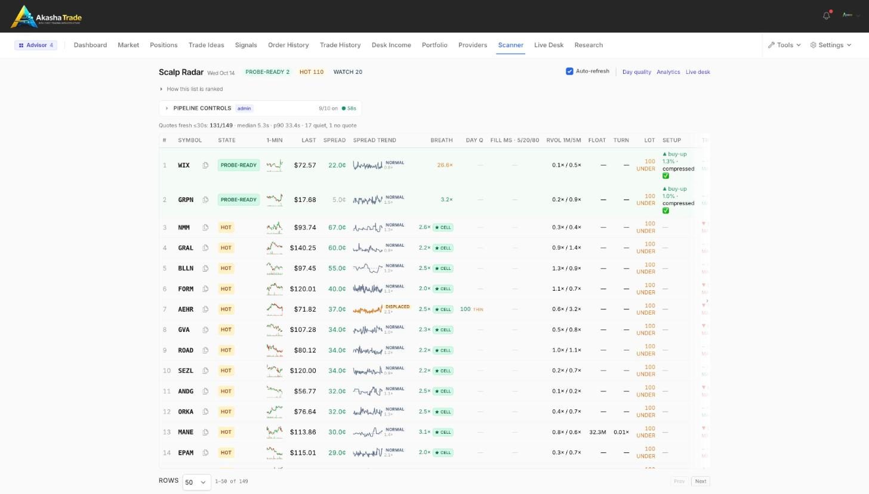Copy the WIX symbol
This screenshot has height=494, width=869.
pyautogui.click(x=205, y=165)
